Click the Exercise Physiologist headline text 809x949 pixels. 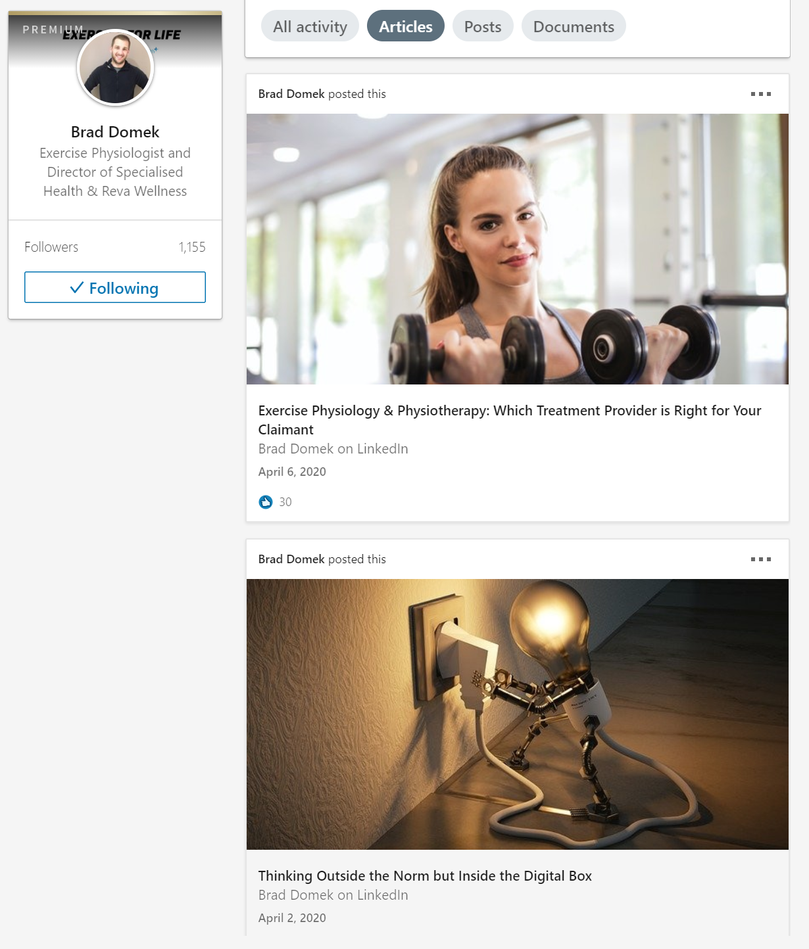(x=115, y=172)
